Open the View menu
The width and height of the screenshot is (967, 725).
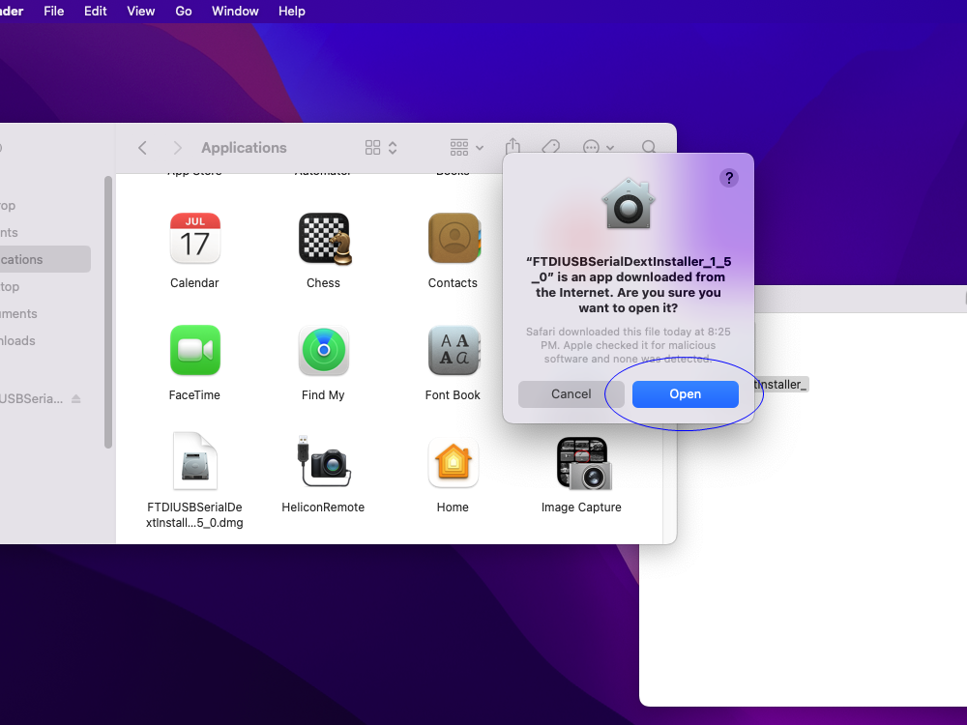point(141,11)
